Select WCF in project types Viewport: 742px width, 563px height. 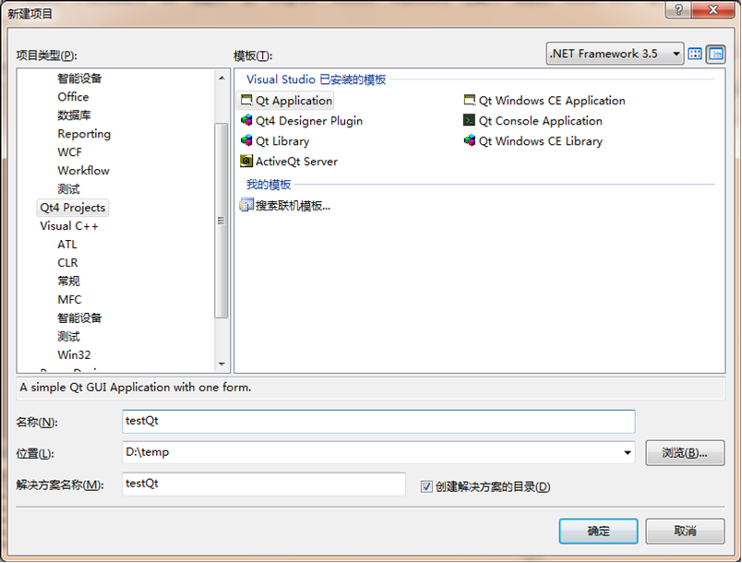click(69, 152)
